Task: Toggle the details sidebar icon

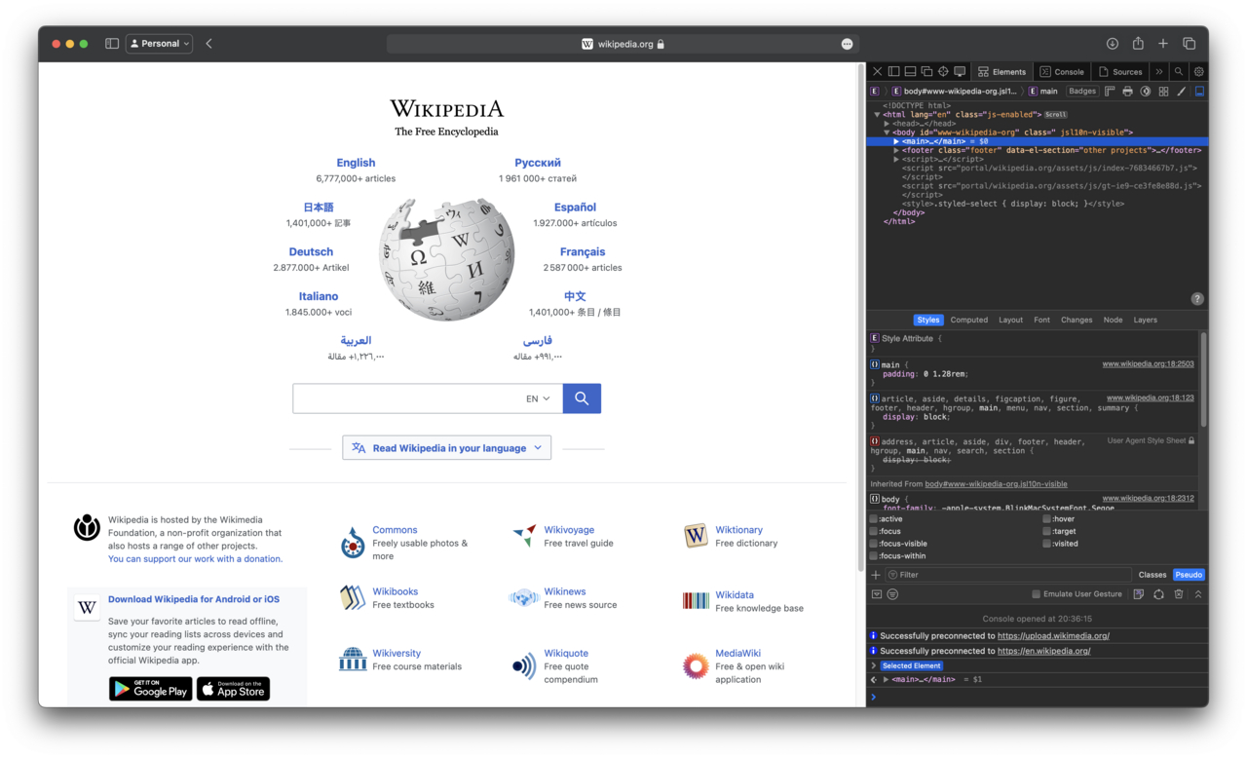Action: click(x=1199, y=92)
